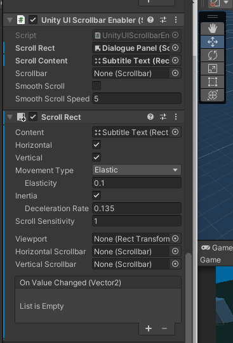Click the Scroll Sensitivity label

click(45, 221)
